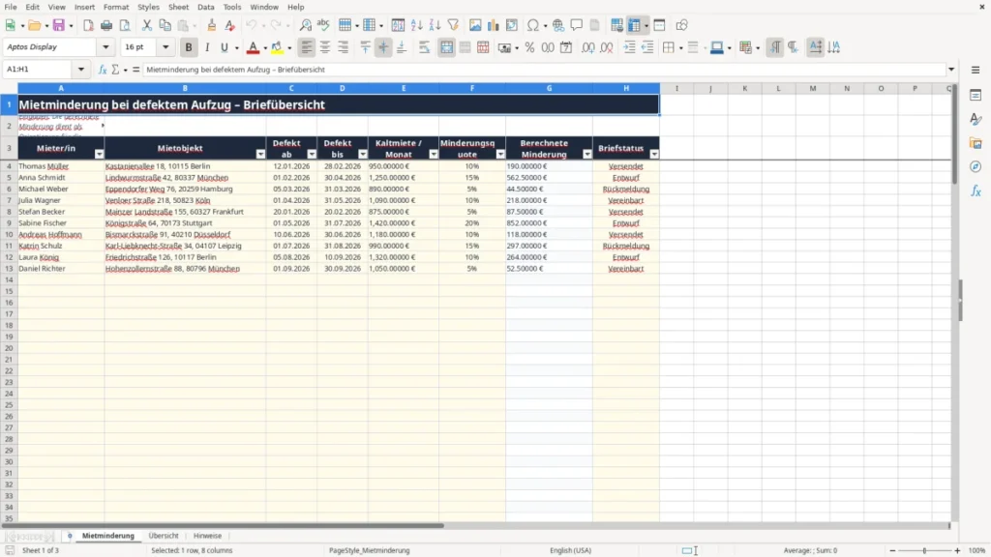Open a file with the folder icon
The image size is (991, 557).
point(35,25)
